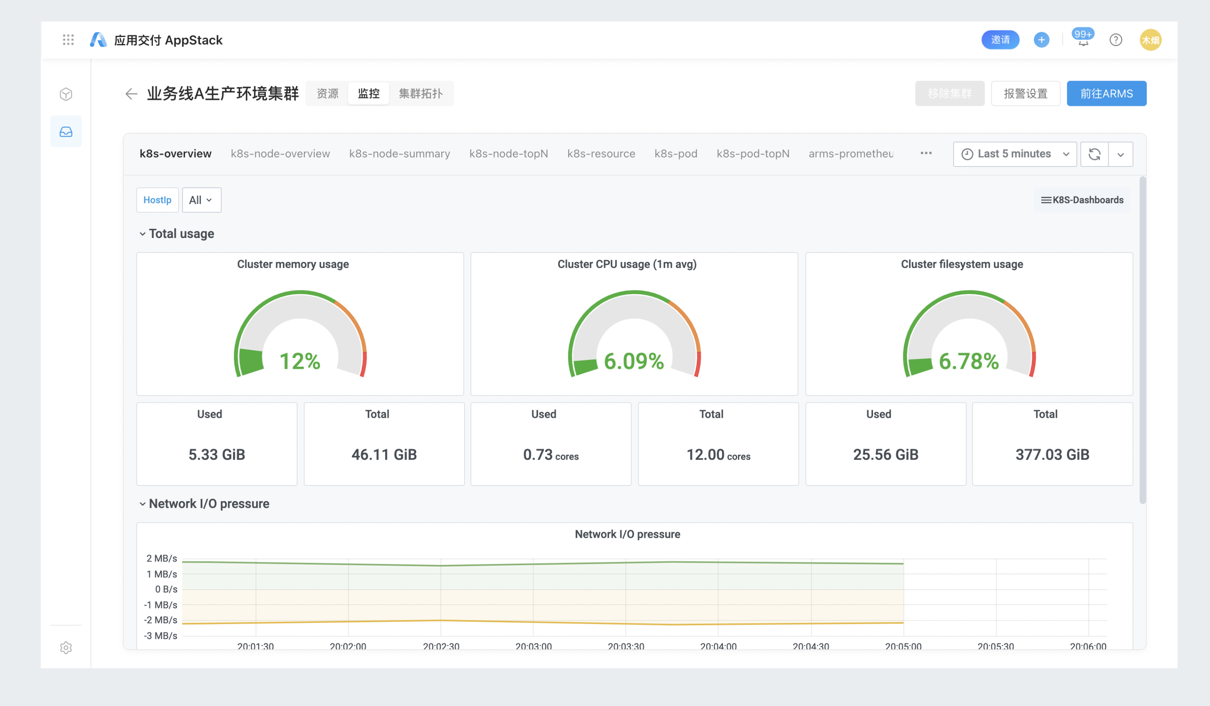Click the 12% memory gauge value
1210x706 pixels.
[300, 361]
